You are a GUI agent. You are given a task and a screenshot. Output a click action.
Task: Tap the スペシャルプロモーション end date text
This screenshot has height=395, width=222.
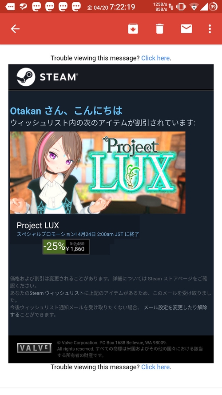[x=78, y=234]
